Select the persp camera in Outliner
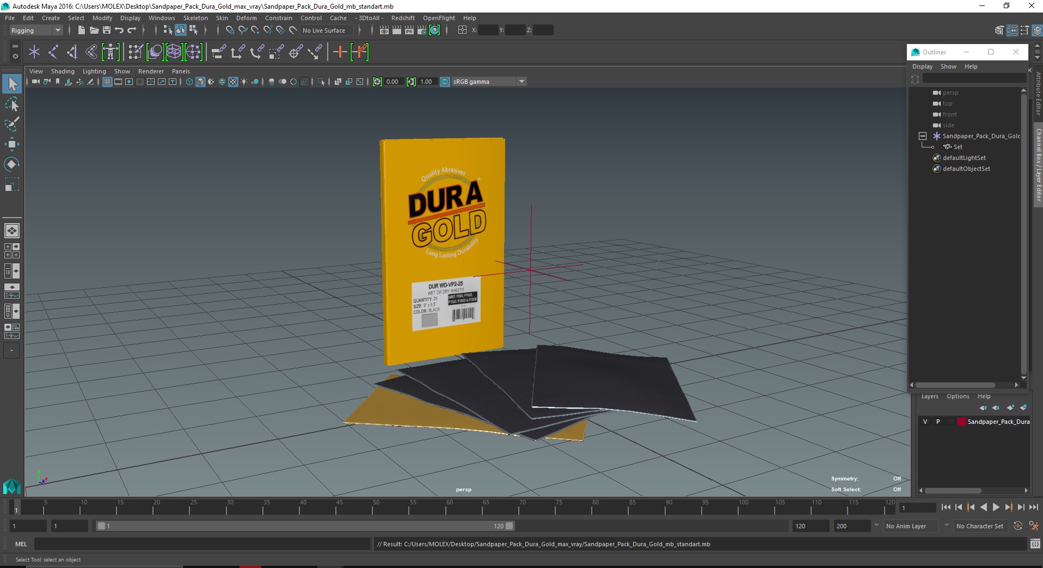 950,92
